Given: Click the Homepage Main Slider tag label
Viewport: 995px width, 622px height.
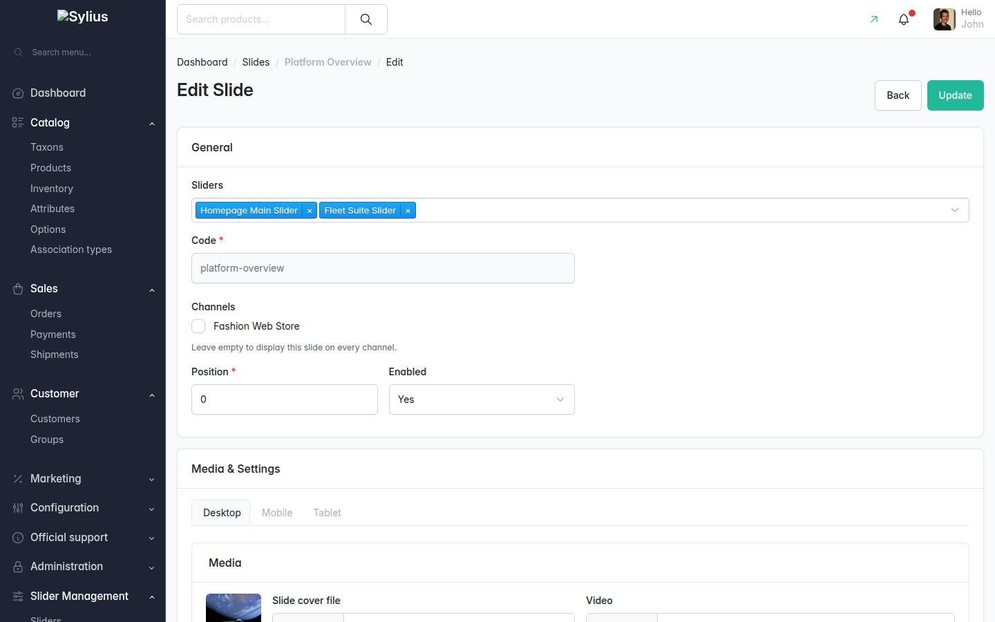Looking at the screenshot, I should pos(249,211).
